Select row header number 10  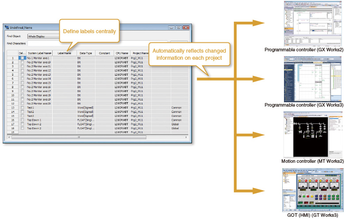pyautogui.click(x=12, y=95)
